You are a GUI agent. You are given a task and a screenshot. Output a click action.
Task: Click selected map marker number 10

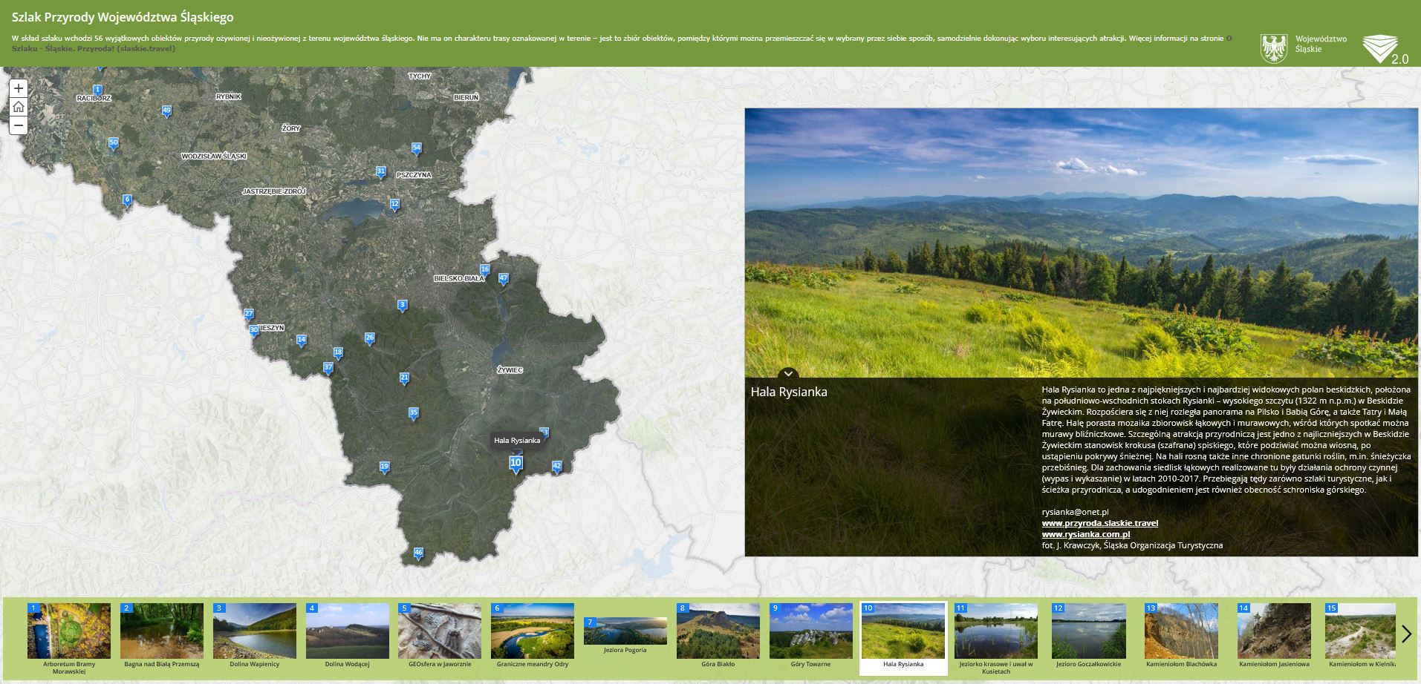click(x=516, y=464)
